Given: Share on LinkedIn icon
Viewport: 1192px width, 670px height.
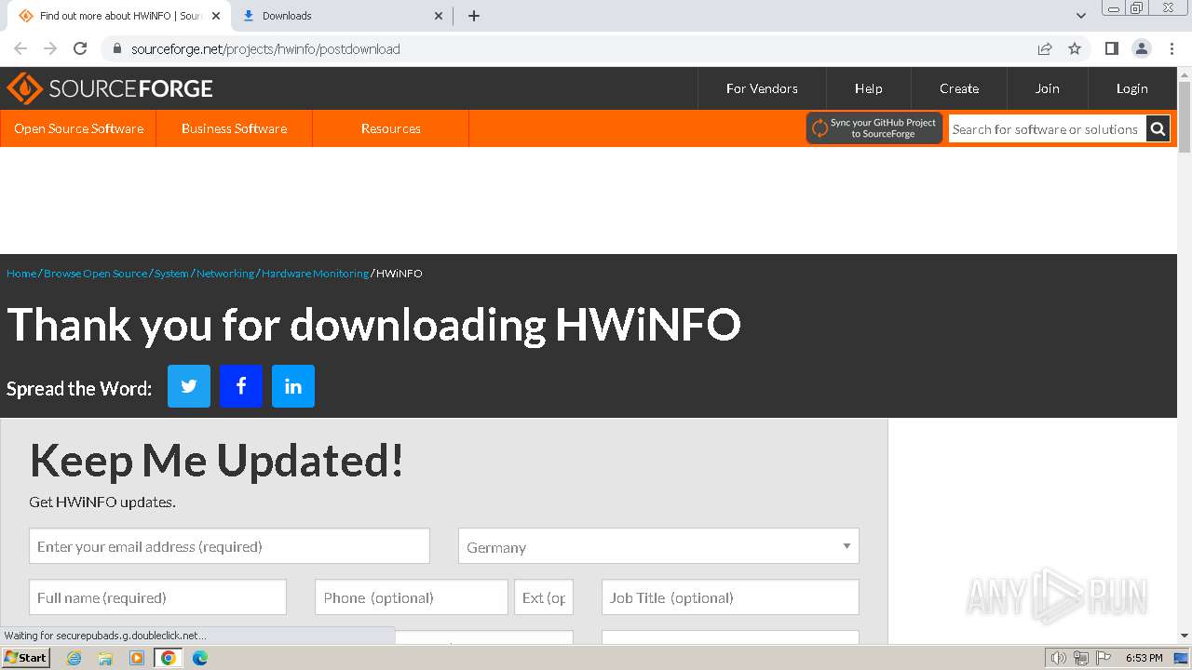Looking at the screenshot, I should [x=293, y=385].
